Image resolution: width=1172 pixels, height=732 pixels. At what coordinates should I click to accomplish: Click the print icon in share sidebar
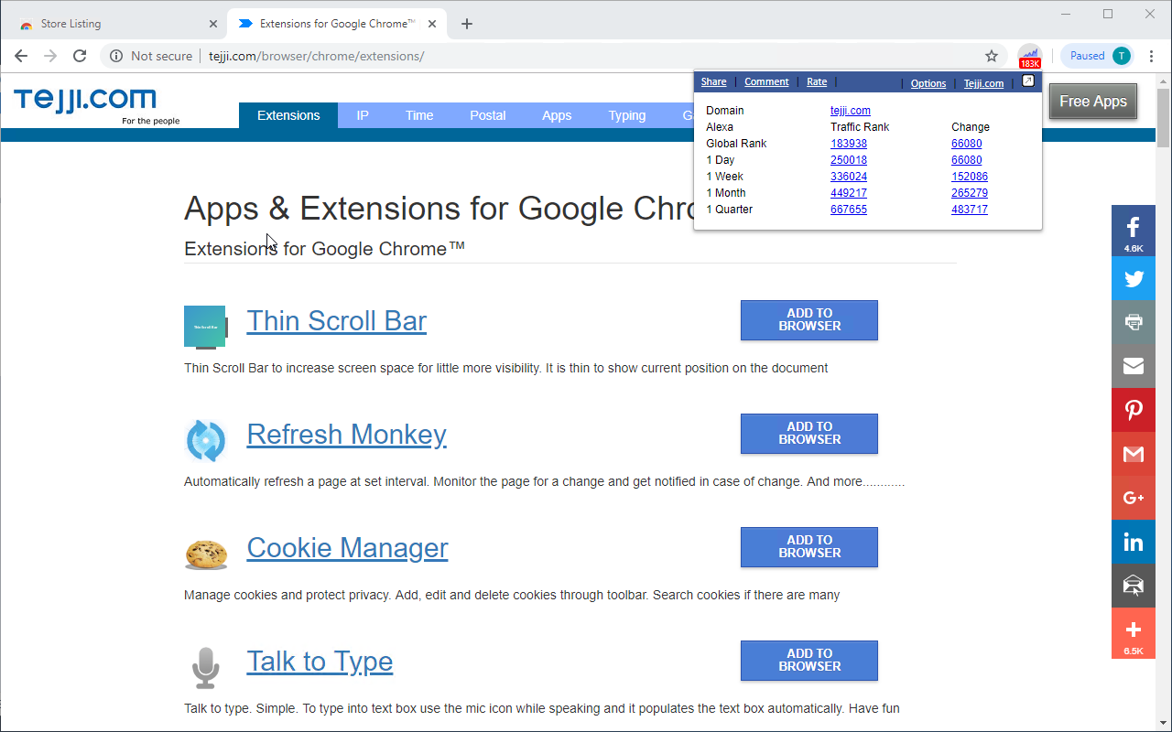(1134, 322)
